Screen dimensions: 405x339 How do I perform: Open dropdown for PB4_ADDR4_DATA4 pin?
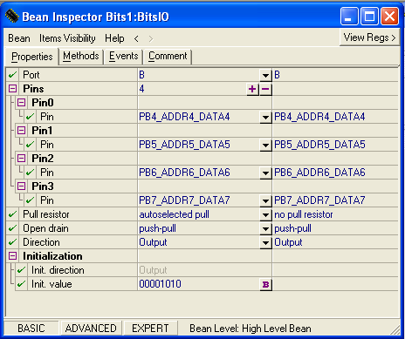(265, 117)
